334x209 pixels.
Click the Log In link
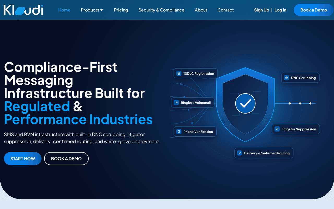click(280, 10)
